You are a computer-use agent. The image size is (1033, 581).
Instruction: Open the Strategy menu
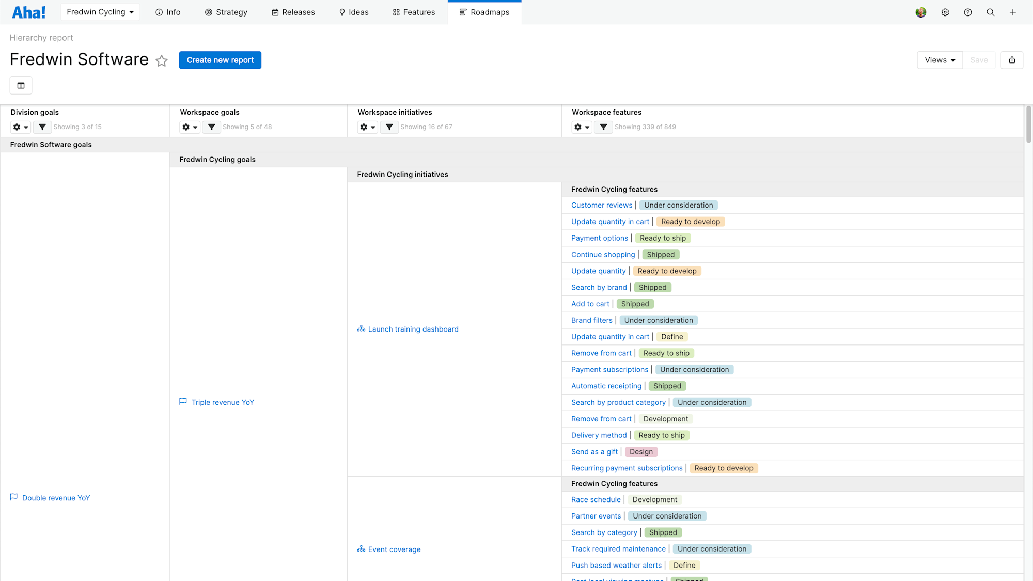226,12
